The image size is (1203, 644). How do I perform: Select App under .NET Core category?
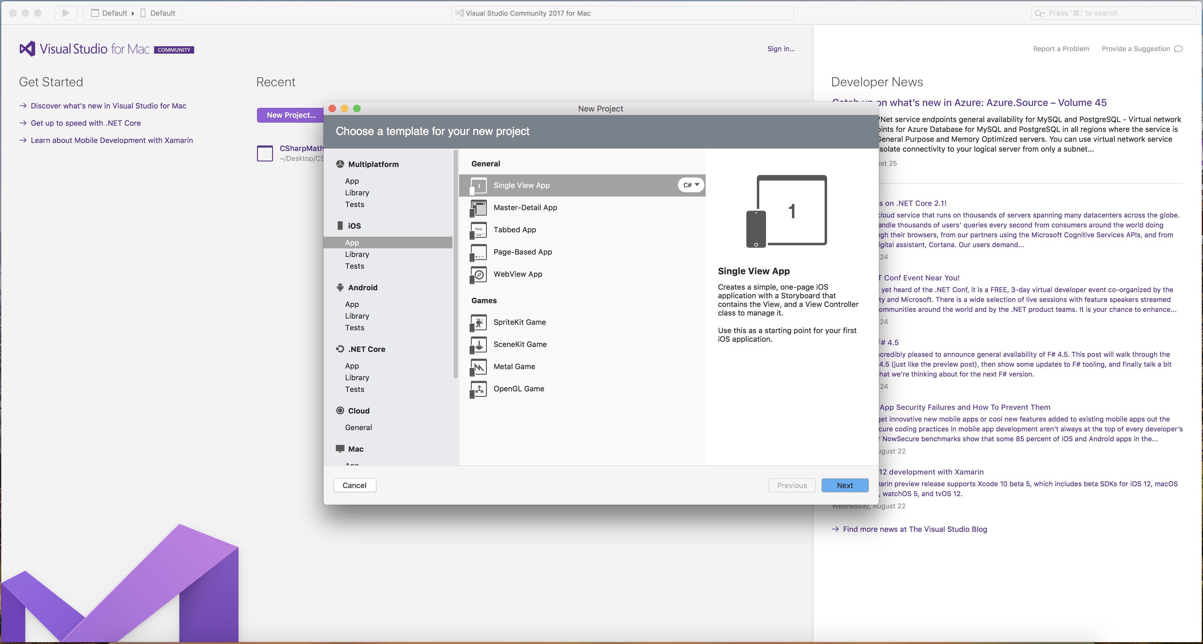[x=352, y=366]
